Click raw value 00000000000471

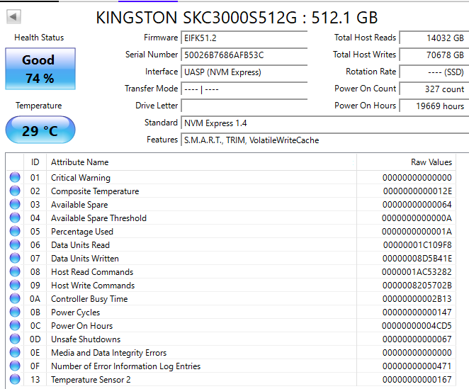pos(417,366)
